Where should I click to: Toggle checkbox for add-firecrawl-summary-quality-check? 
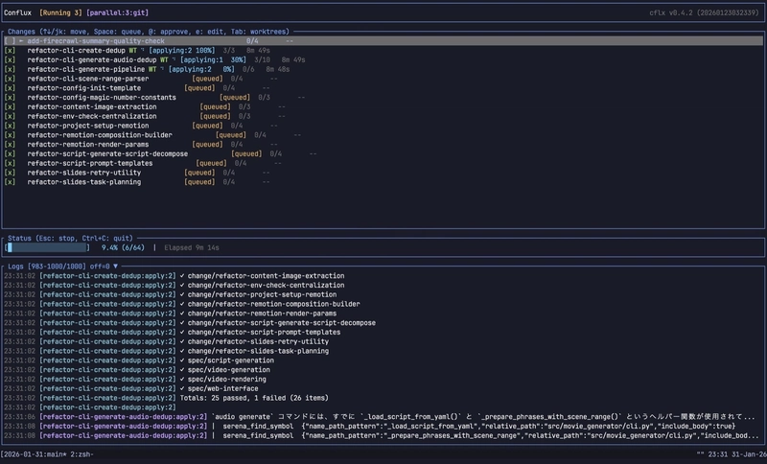(x=10, y=41)
